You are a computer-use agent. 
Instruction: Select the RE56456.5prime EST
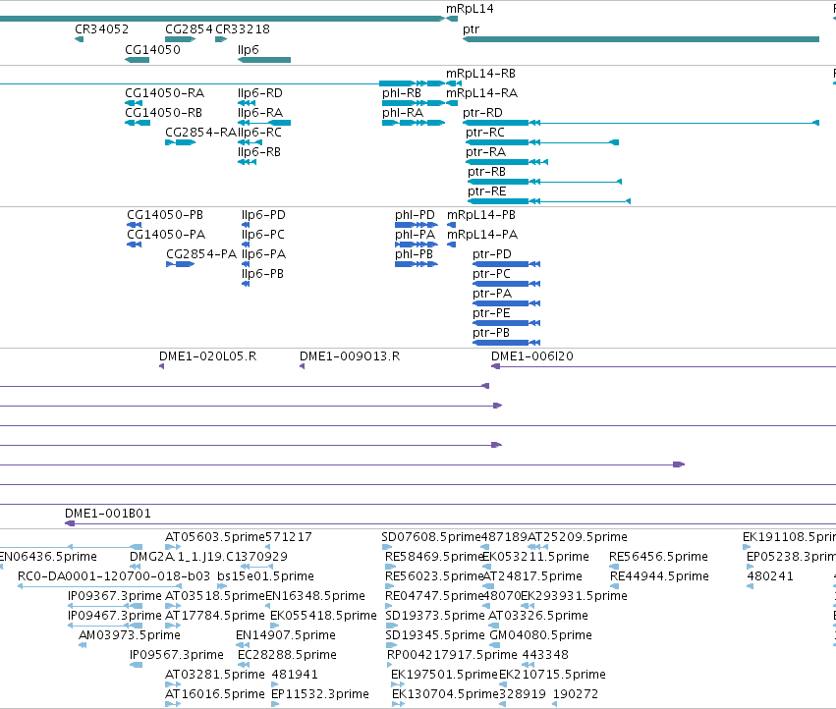[614, 567]
